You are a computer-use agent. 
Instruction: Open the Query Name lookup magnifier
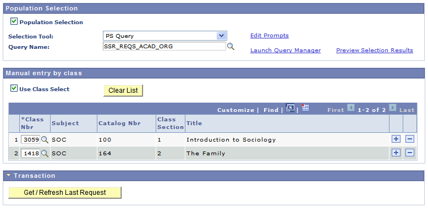coord(231,47)
